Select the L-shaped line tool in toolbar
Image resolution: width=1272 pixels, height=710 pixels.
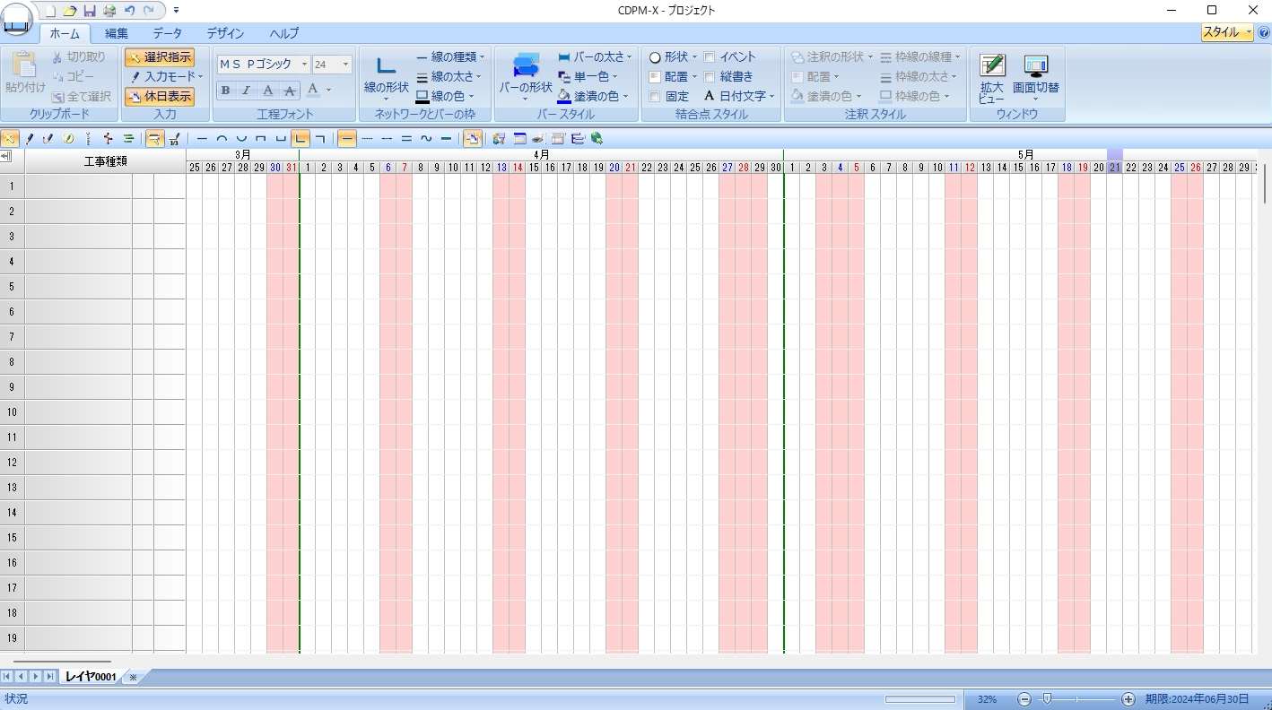point(301,138)
